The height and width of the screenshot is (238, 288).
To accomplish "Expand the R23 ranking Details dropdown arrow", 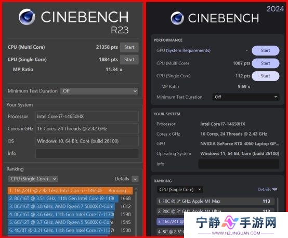I will point(135,179).
